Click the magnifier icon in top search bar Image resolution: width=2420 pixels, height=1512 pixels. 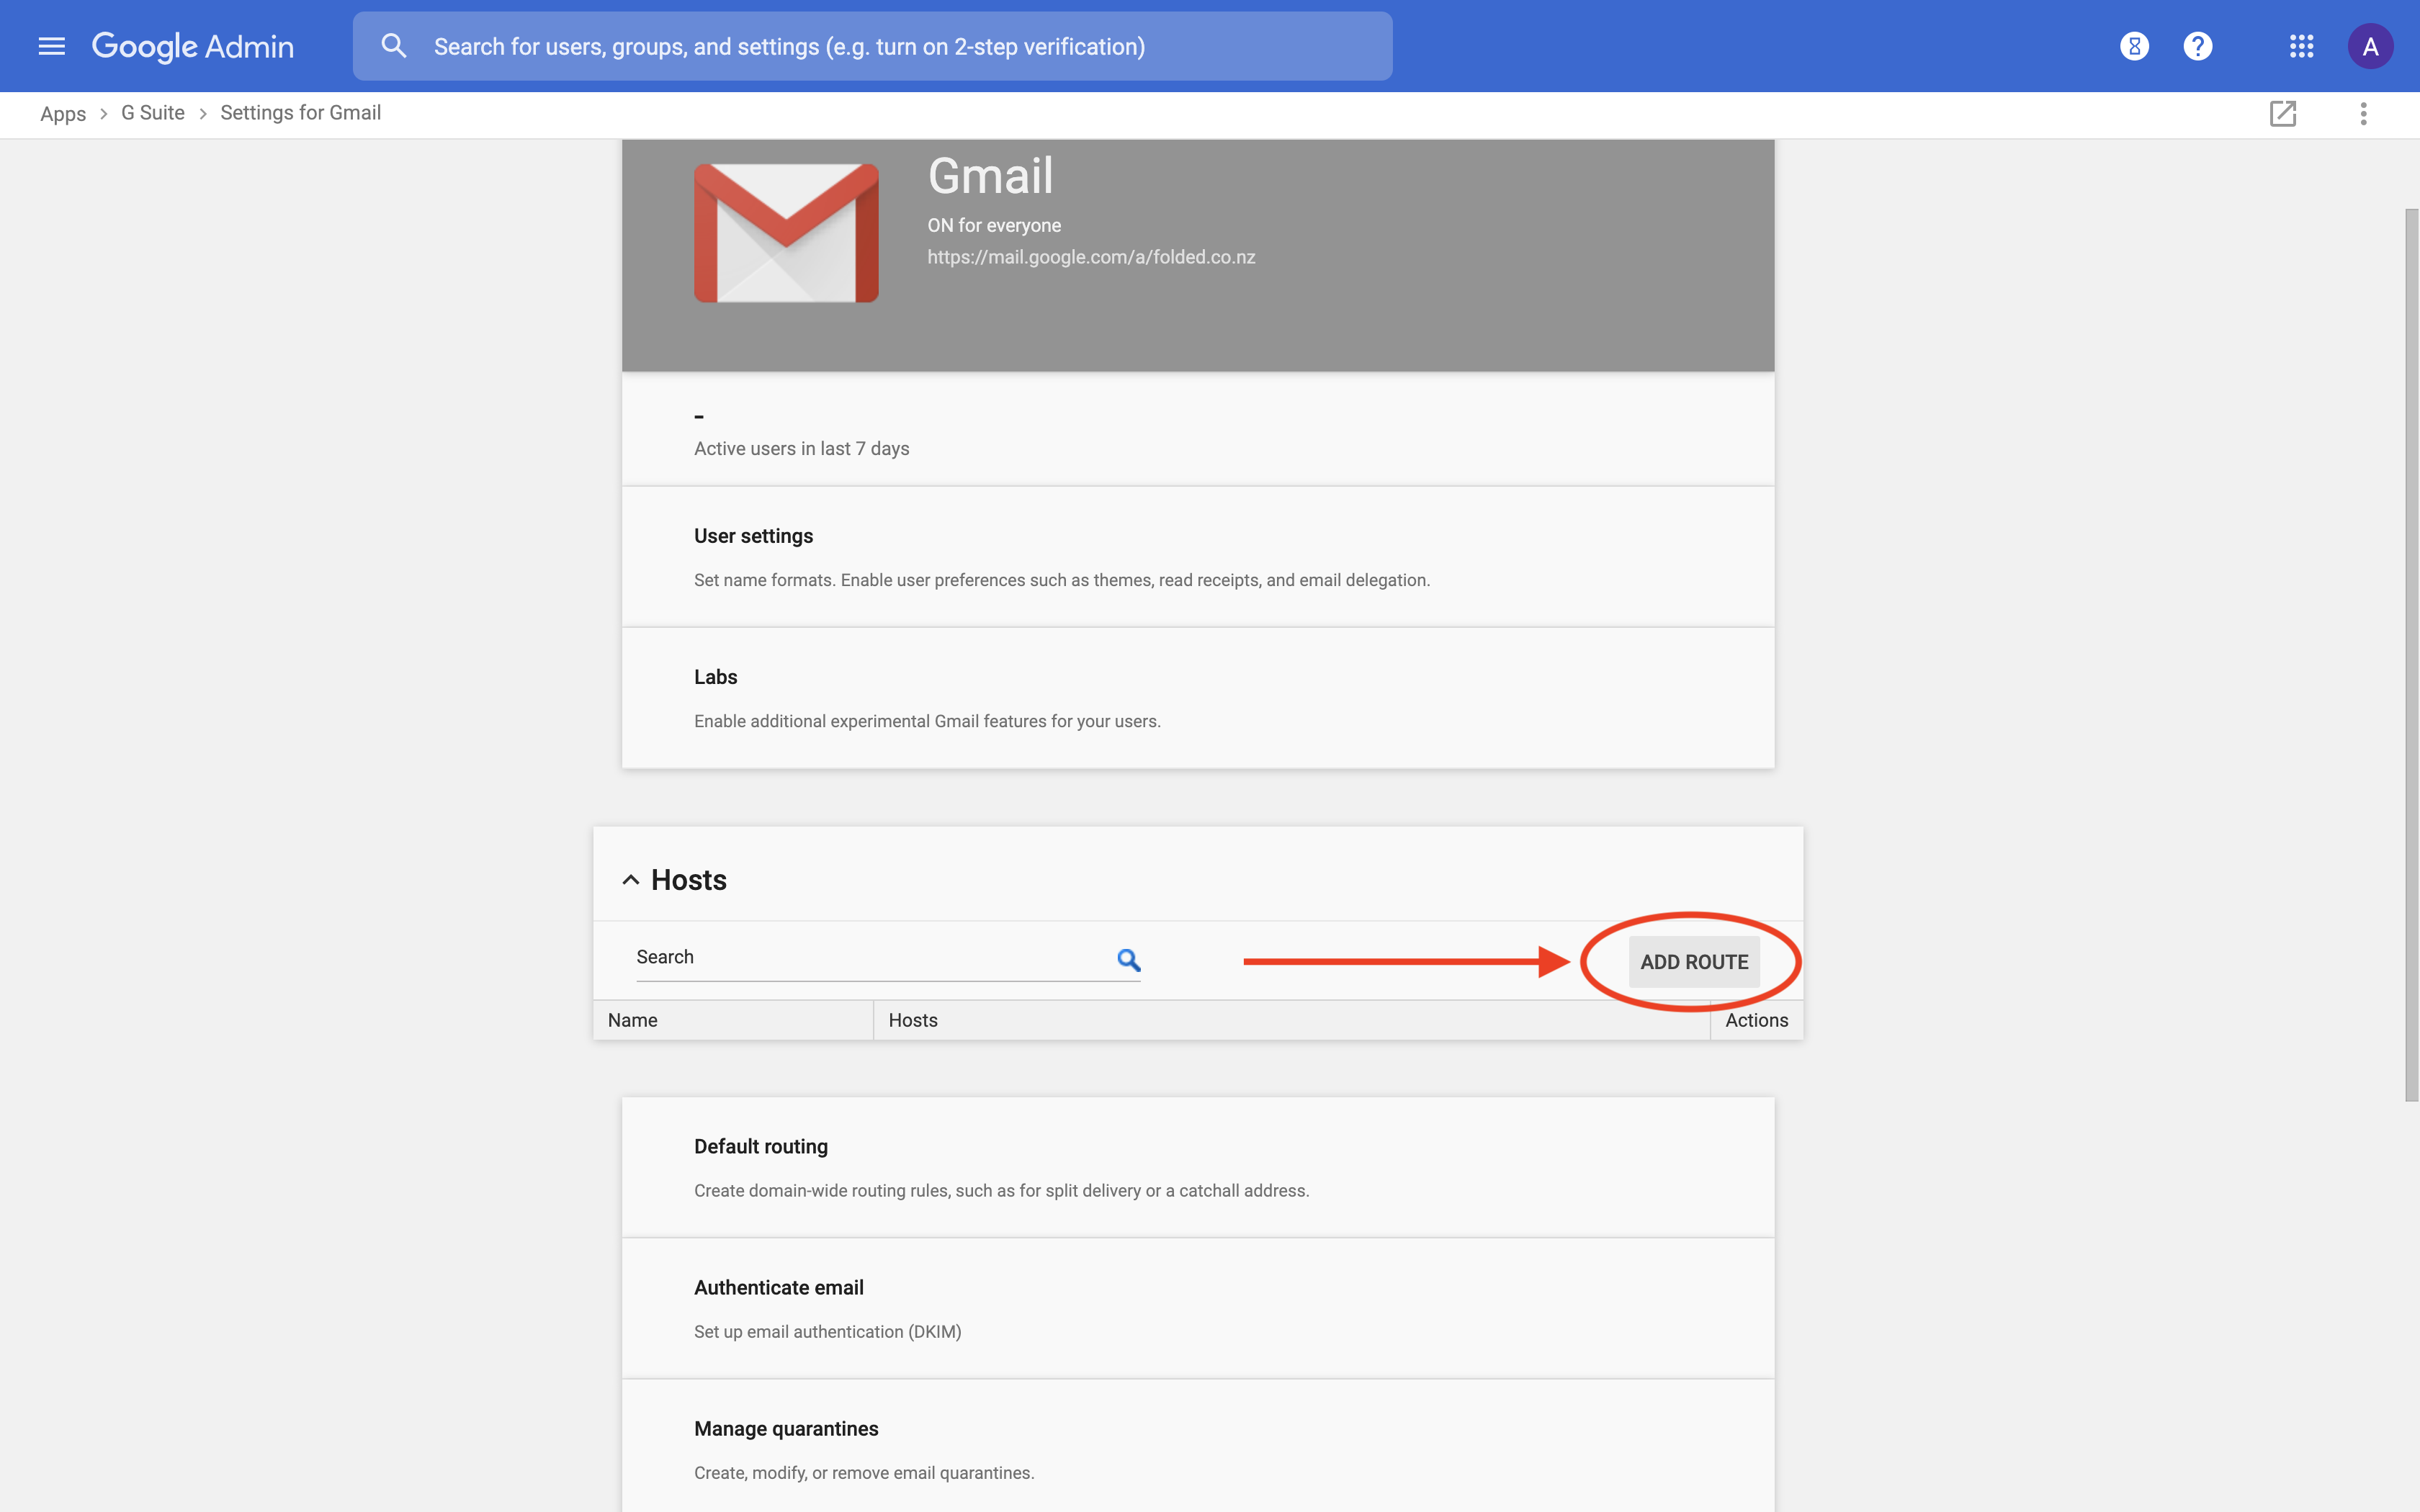coord(394,46)
